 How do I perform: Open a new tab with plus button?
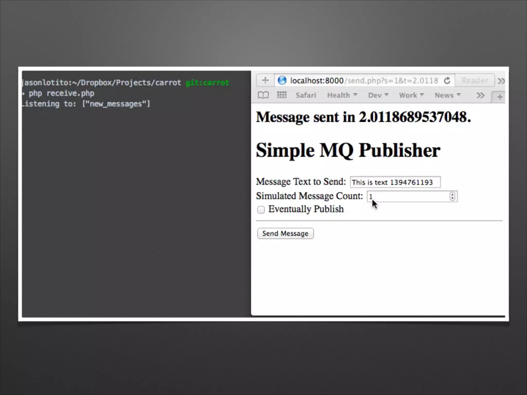click(500, 97)
